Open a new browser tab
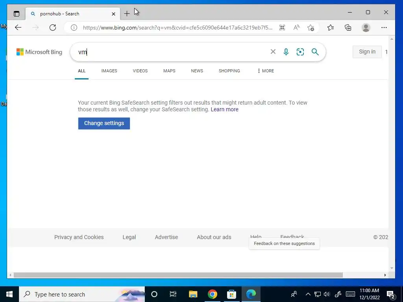403x302 pixels. pos(127,14)
